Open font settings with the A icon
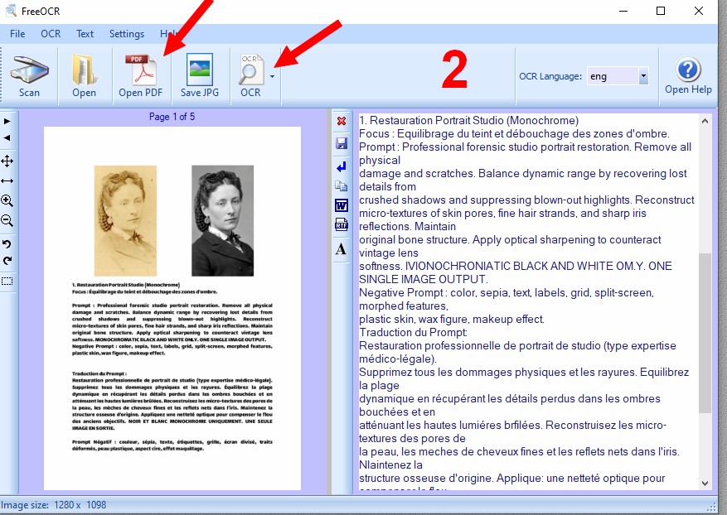 [342, 248]
